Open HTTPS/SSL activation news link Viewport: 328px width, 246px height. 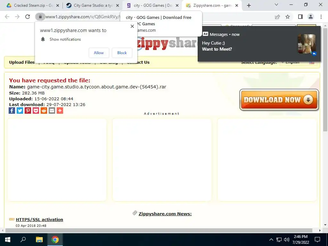[x=39, y=219]
